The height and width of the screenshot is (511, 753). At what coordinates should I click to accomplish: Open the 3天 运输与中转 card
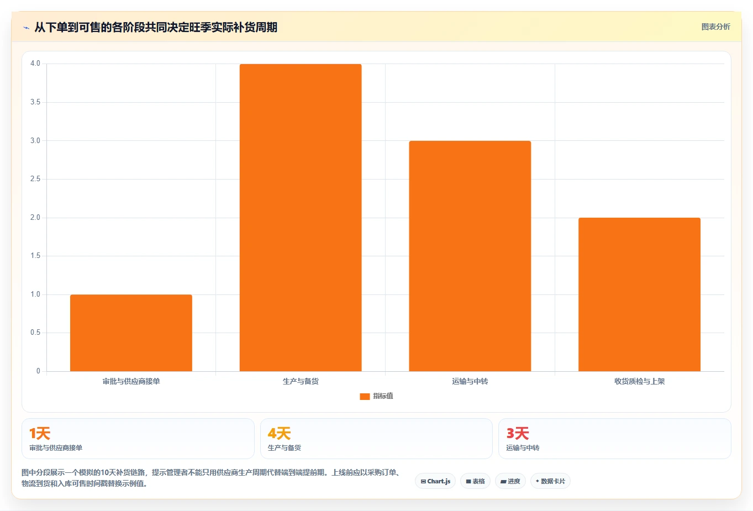point(614,439)
